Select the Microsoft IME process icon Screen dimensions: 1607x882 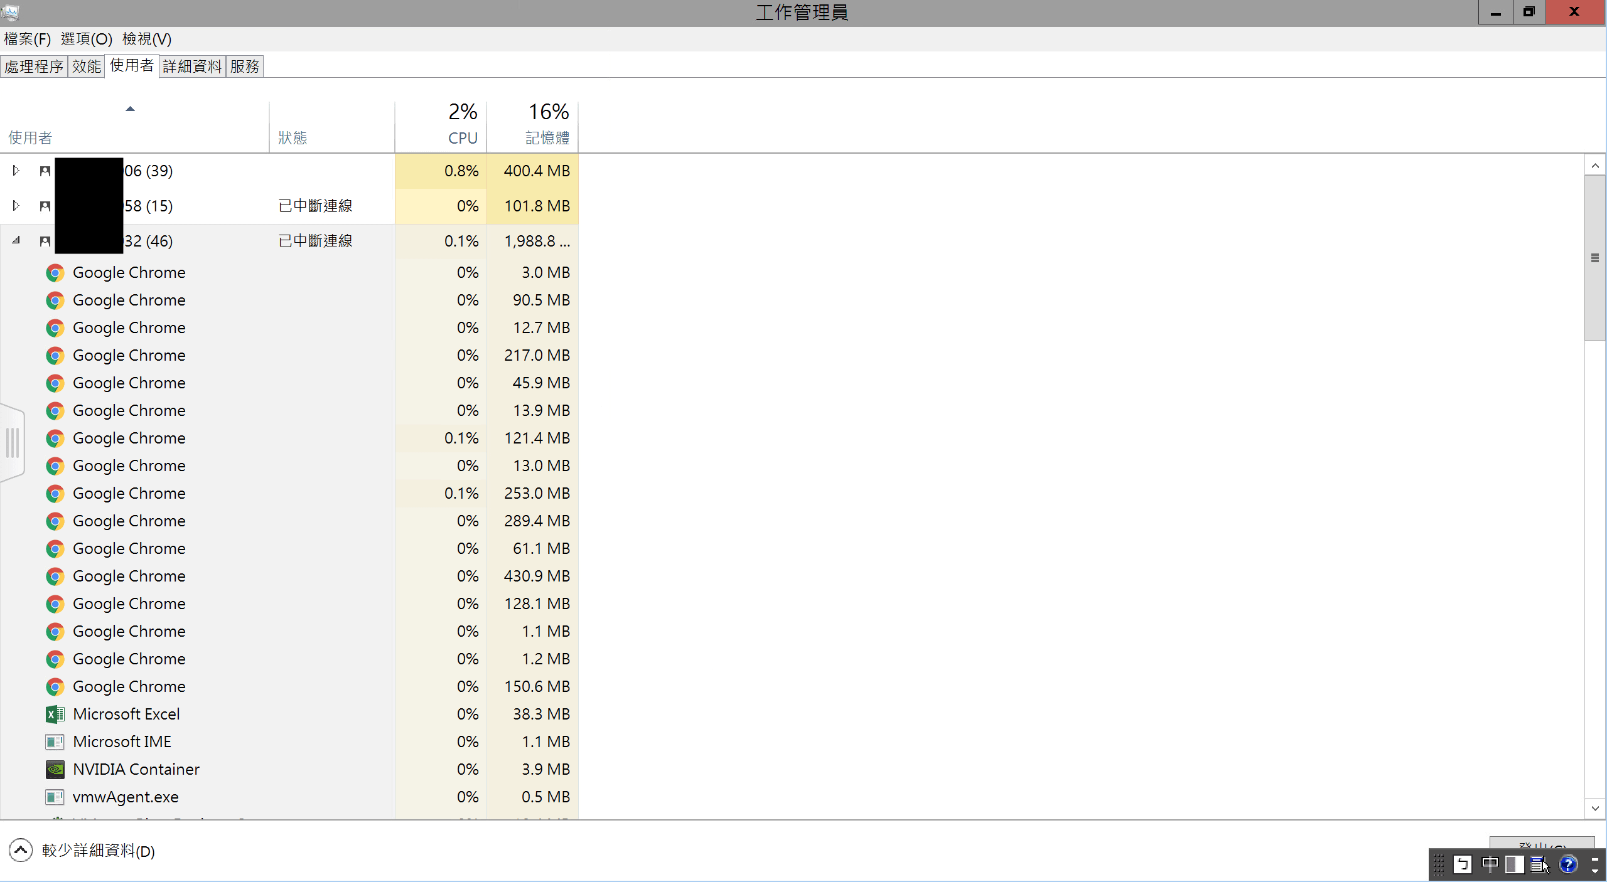(55, 741)
